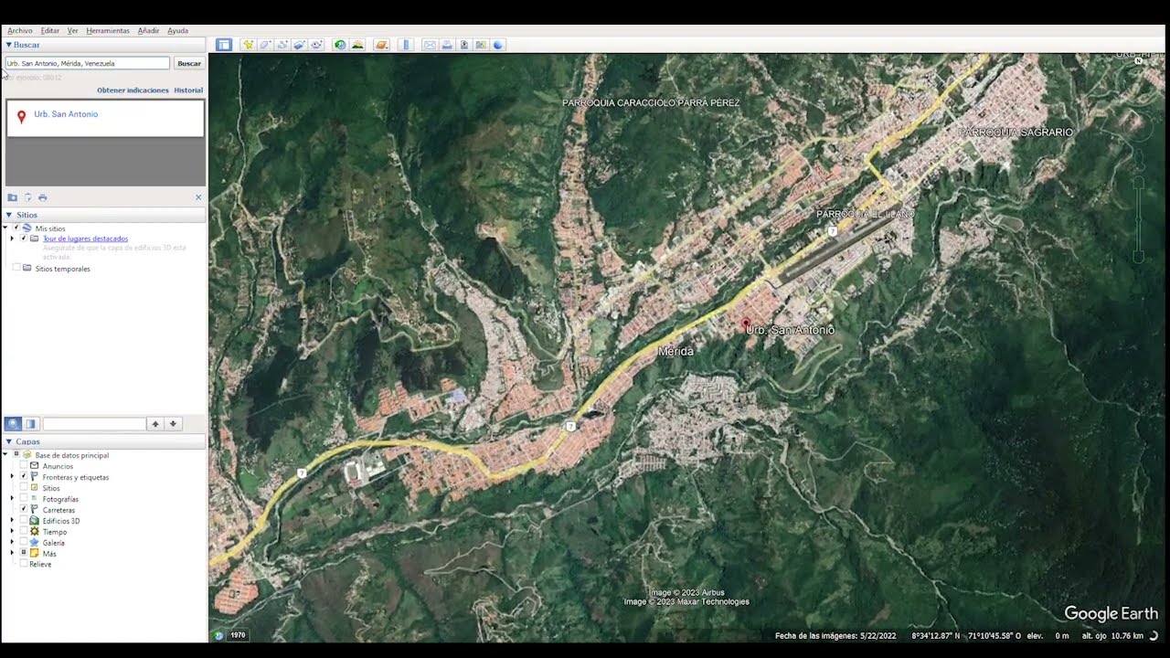Open Google Earth web globe icon

tap(498, 45)
